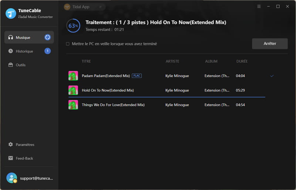Image resolution: width=296 pixels, height=190 pixels.
Task: Click the DURÉE column header
Action: (242, 61)
